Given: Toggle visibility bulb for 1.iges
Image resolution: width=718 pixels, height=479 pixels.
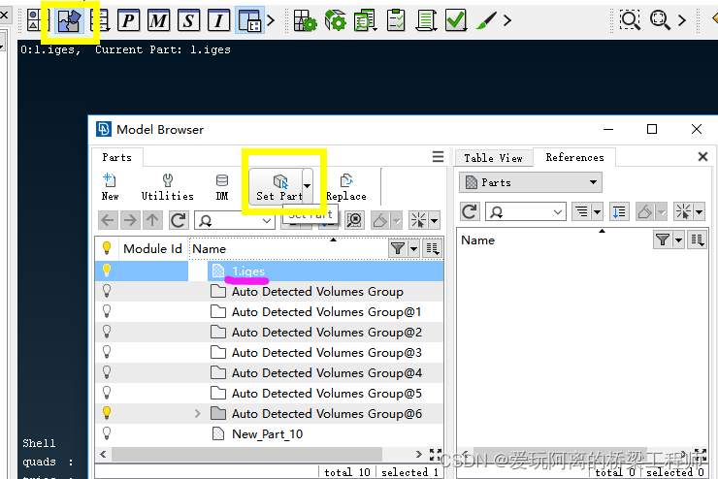Looking at the screenshot, I should tap(107, 271).
